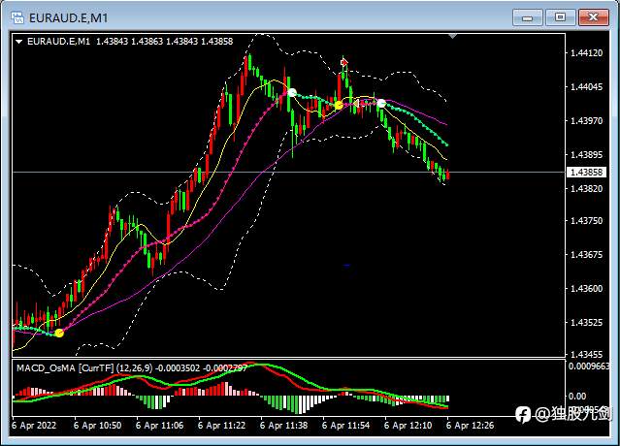Click the current price label 1.43858

click(586, 173)
